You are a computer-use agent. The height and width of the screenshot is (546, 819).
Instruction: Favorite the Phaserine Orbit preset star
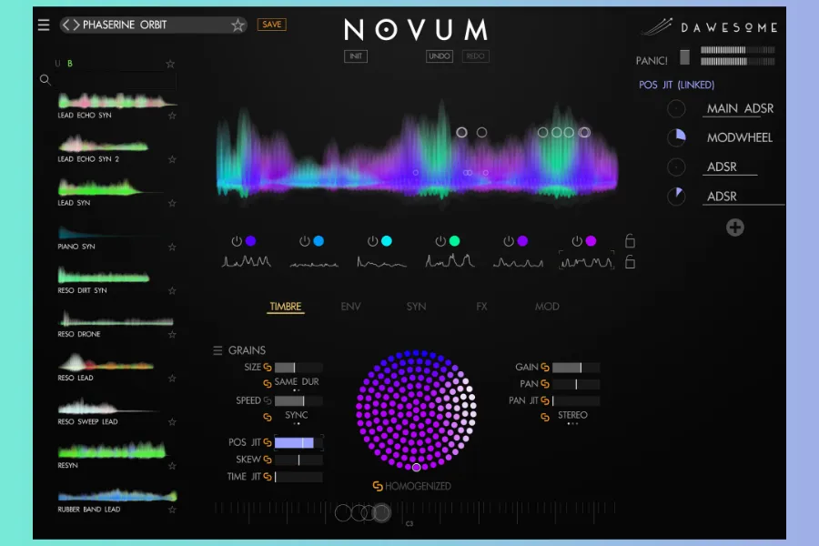coord(238,25)
